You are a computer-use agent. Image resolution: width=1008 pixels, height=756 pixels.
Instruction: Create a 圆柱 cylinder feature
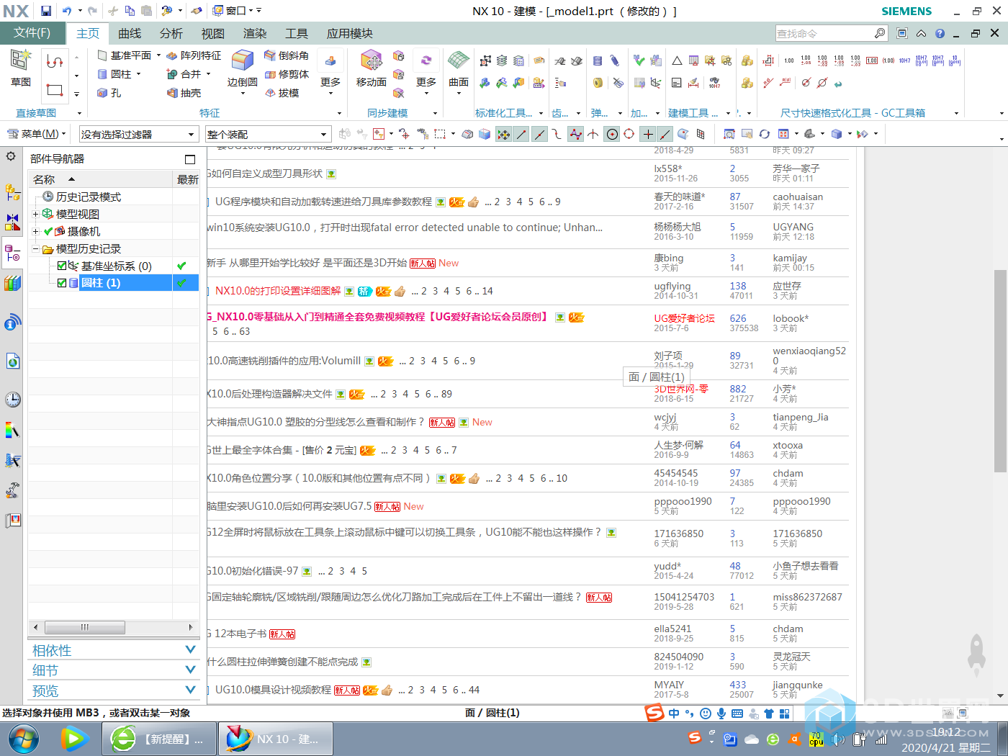[114, 74]
